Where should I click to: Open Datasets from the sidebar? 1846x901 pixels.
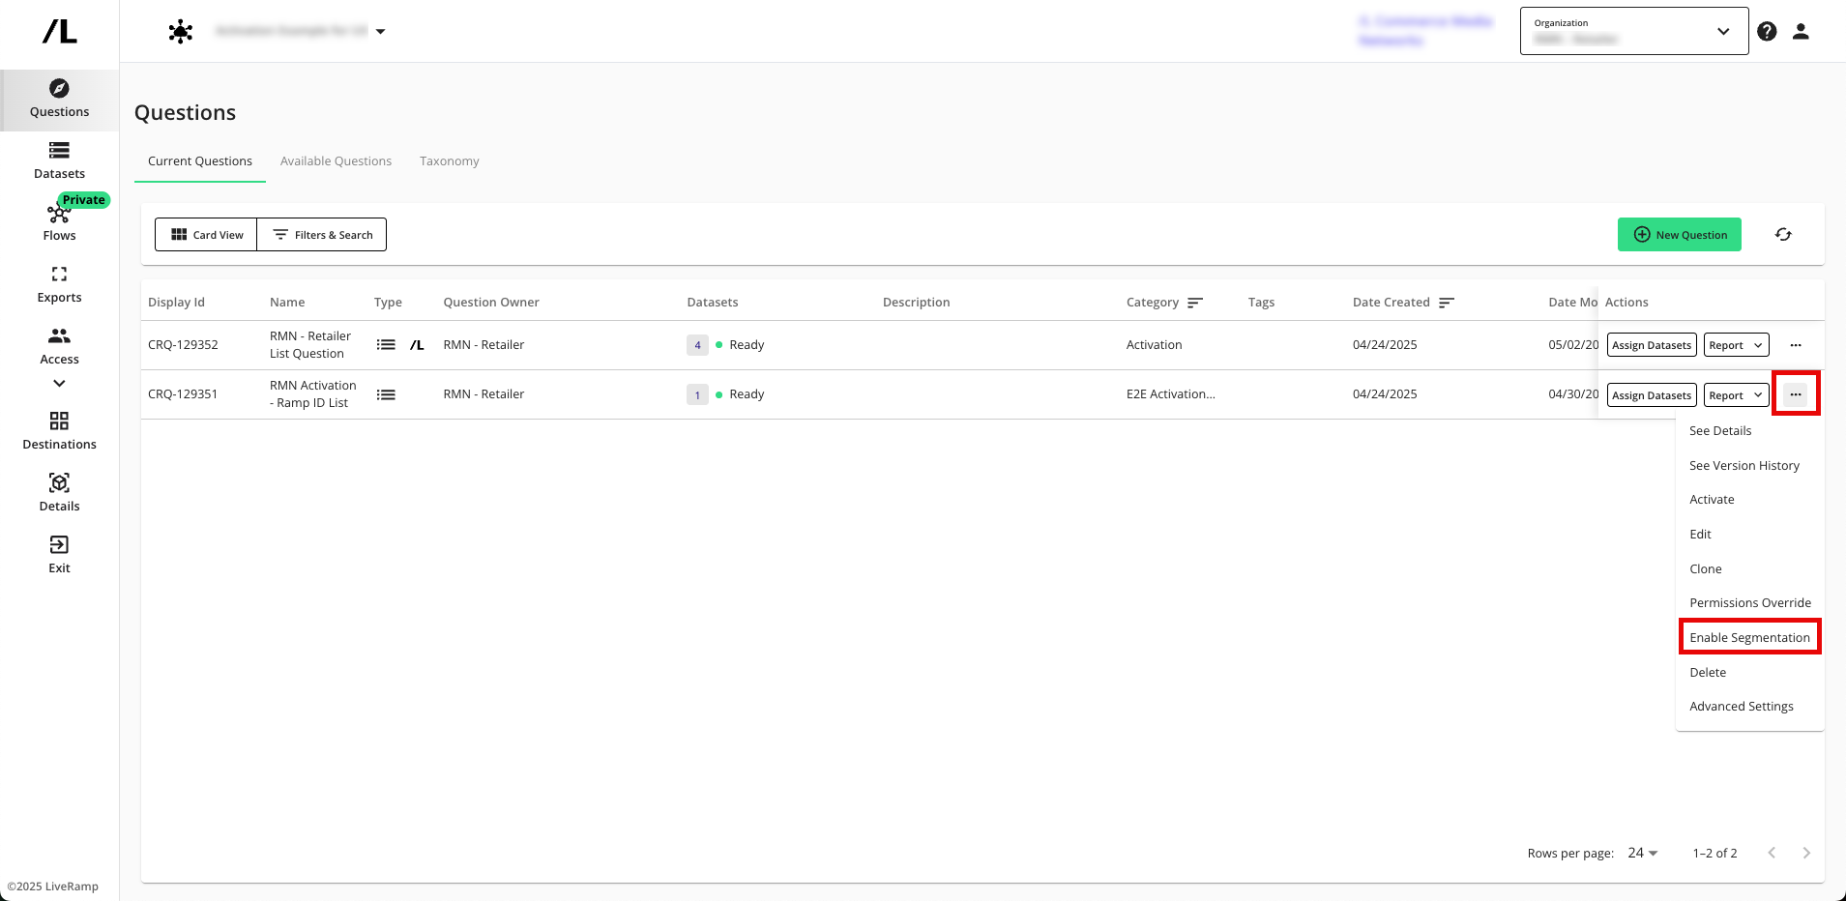pos(59,160)
